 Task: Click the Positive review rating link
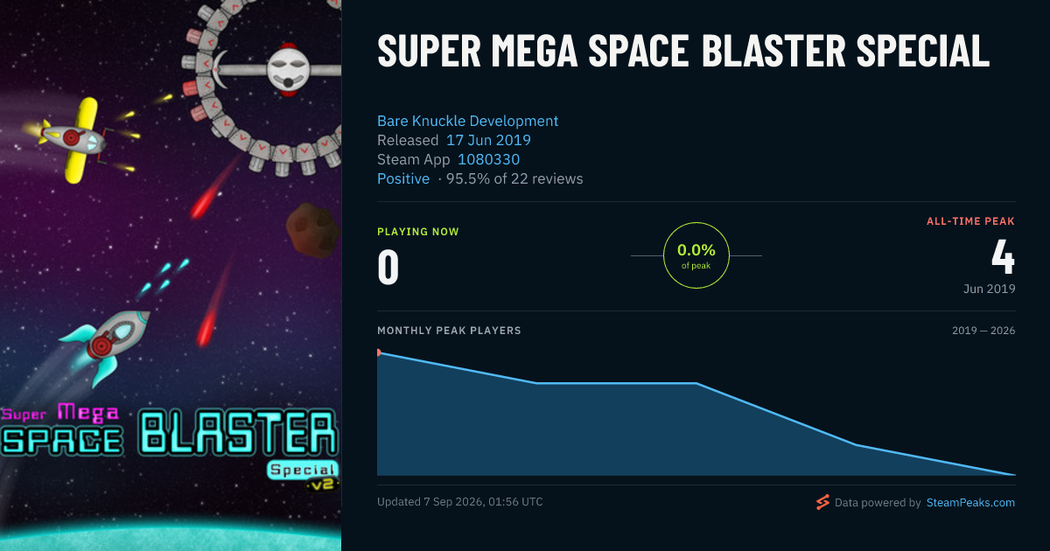coord(403,178)
